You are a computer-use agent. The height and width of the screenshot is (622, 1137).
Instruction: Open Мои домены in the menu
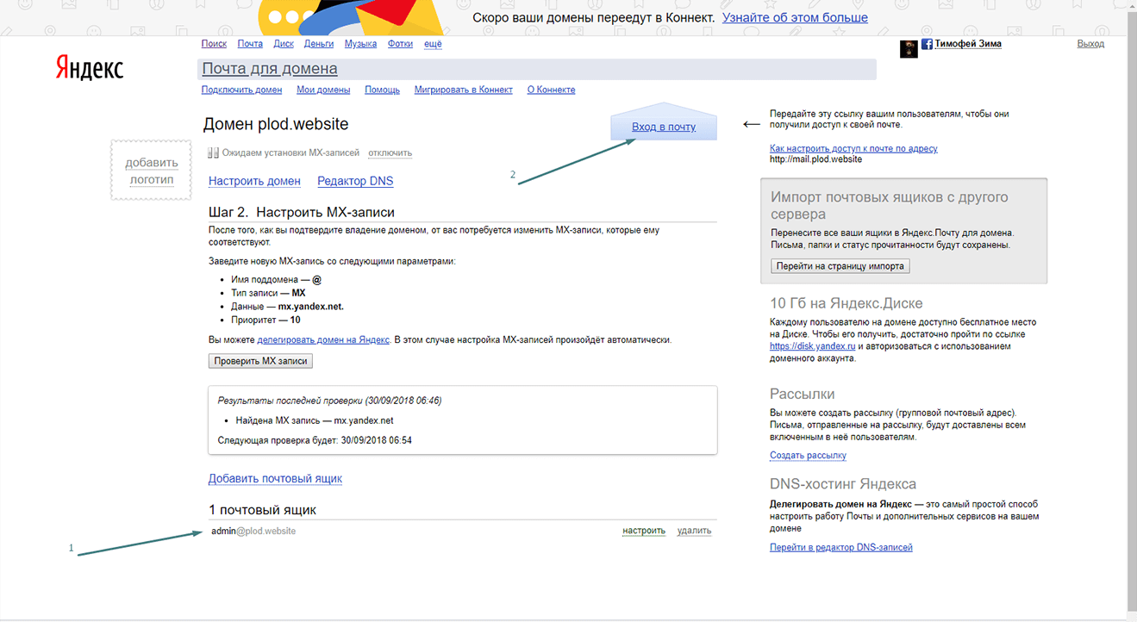coord(323,90)
